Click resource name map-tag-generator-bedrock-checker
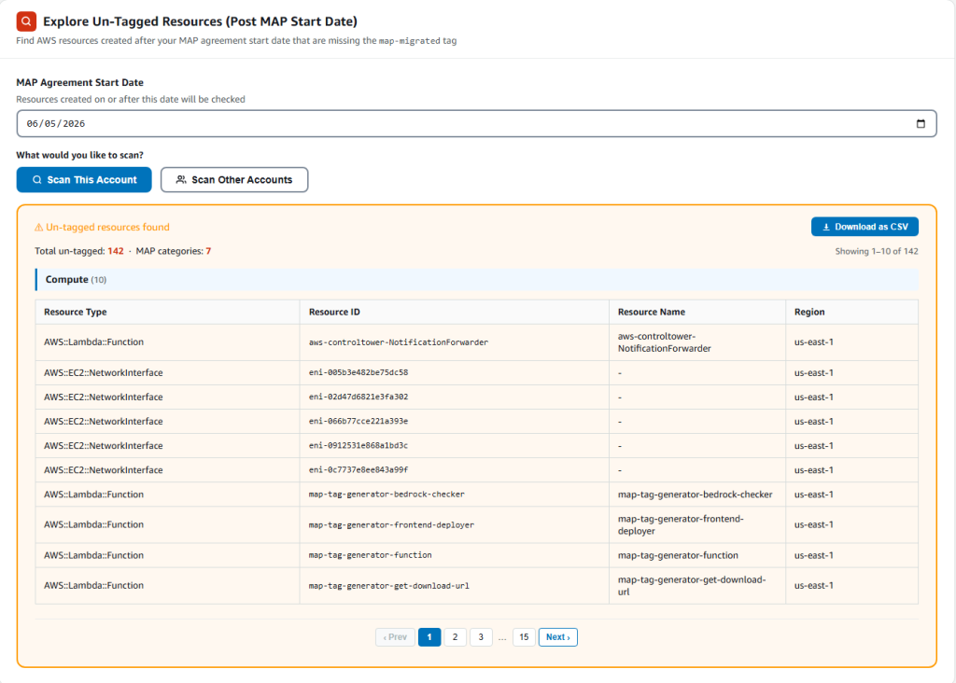956x683 pixels. [x=695, y=495]
